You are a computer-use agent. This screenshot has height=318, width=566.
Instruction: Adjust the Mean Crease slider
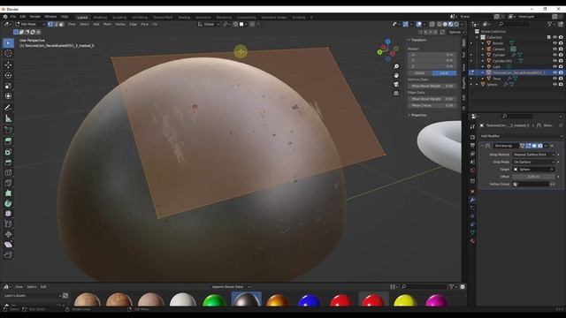[x=432, y=105]
